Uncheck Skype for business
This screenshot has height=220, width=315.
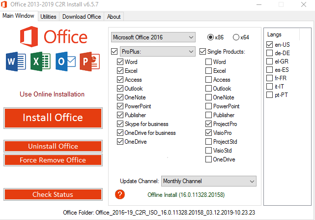(120, 124)
